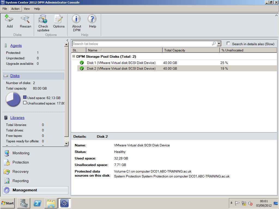
Task: Click the Show desktop button on the taskbar
Action: (276, 203)
